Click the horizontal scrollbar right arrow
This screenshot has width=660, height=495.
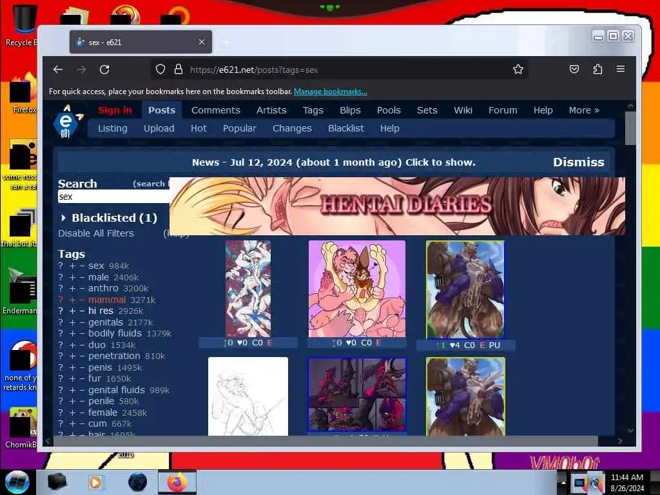[619, 441]
